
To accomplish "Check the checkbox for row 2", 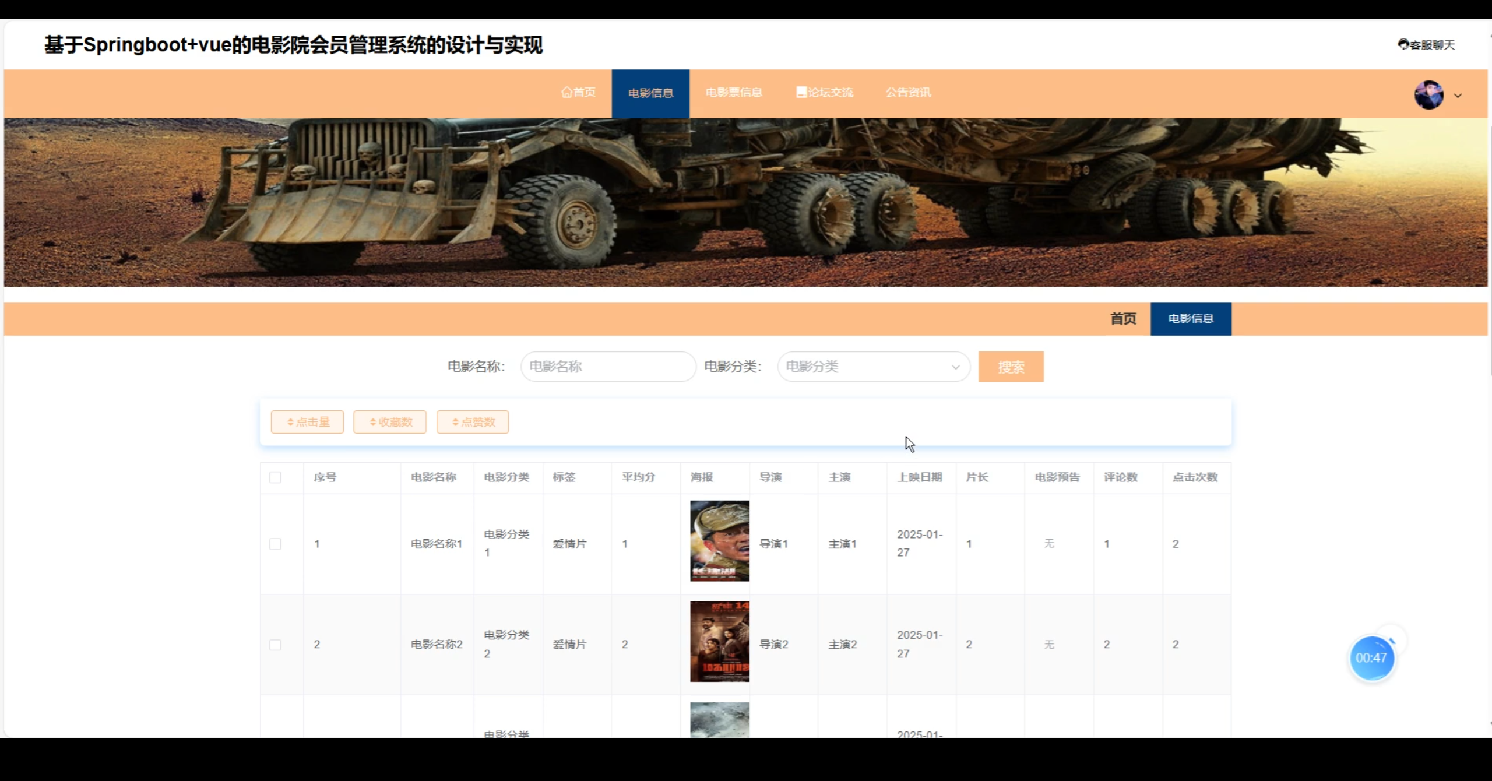I will [275, 645].
